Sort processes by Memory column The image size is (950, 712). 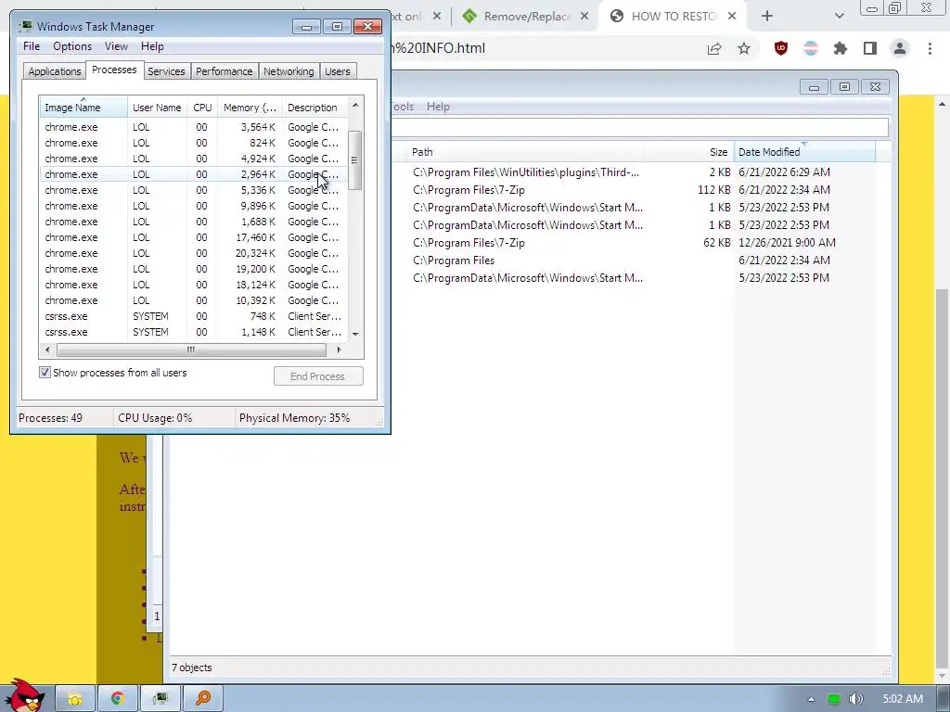(x=250, y=108)
